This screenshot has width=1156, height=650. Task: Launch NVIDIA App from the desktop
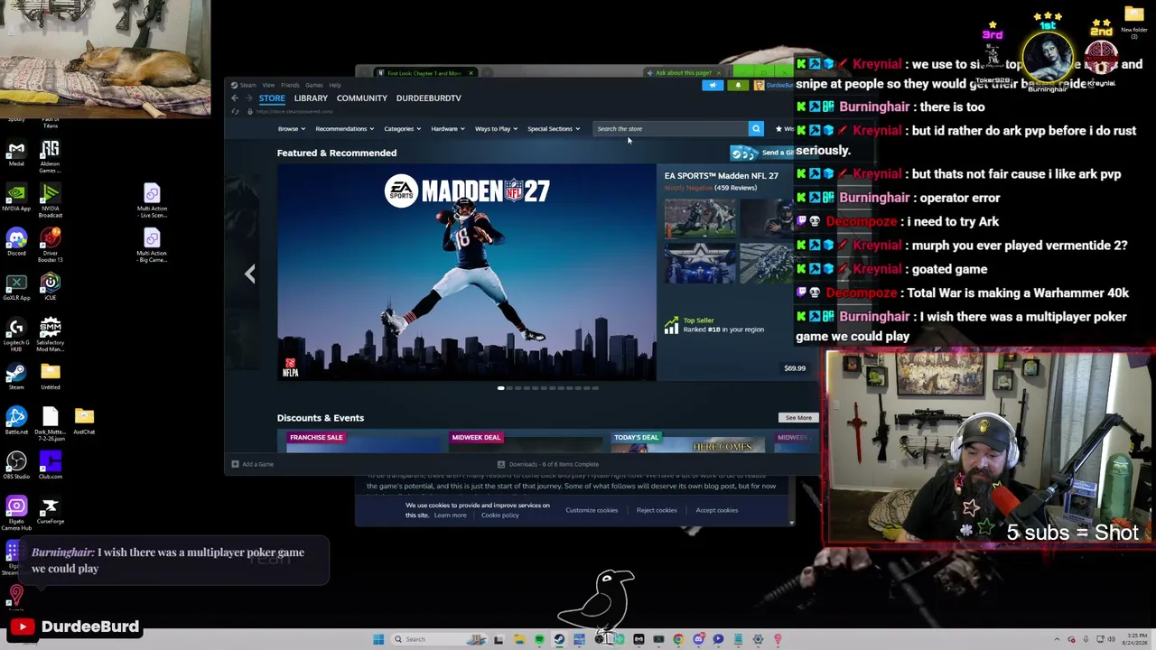(16, 197)
